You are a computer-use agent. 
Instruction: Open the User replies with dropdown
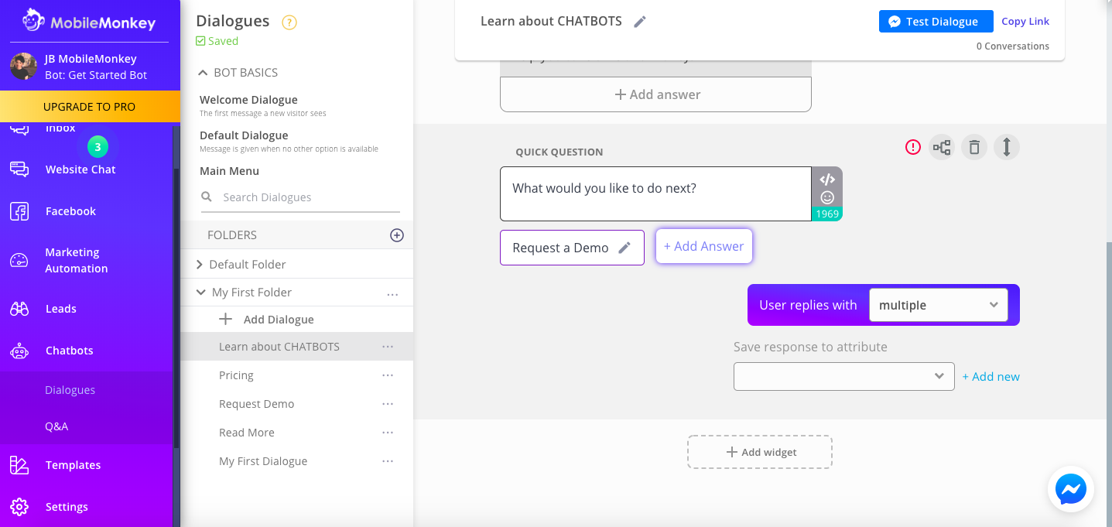[x=938, y=305]
